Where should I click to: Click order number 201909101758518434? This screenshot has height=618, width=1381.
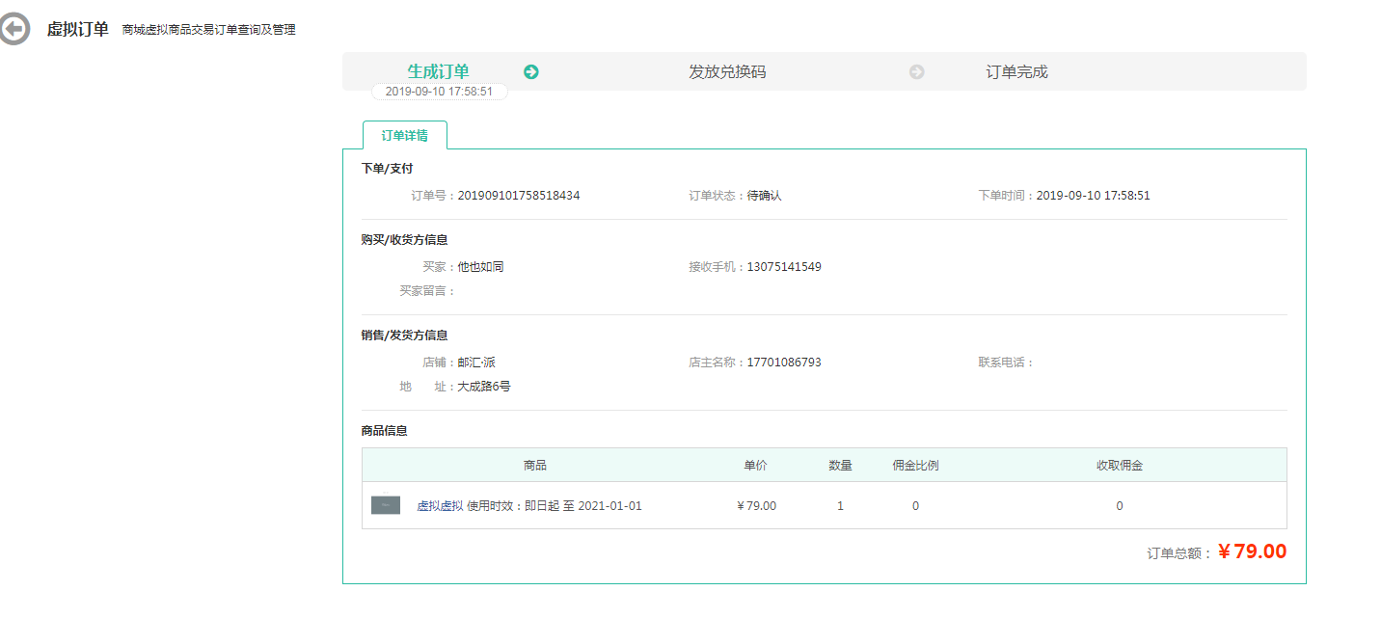click(519, 196)
